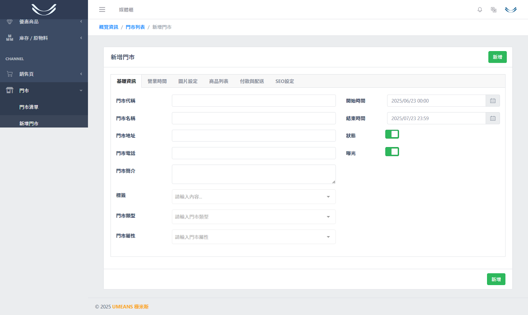
Task: Open 門市清單 in the sidebar
Action: tap(44, 107)
